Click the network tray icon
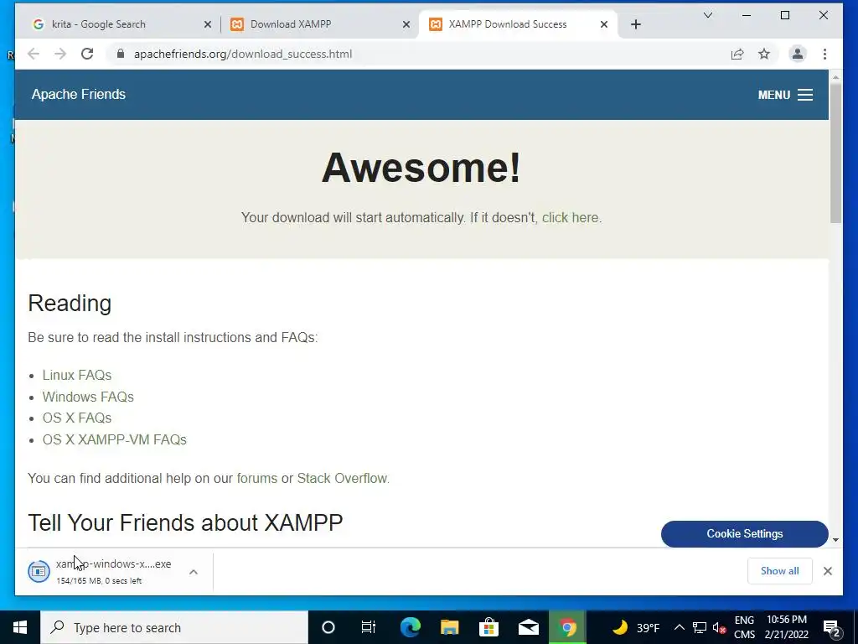Image resolution: width=858 pixels, height=644 pixels. point(700,627)
